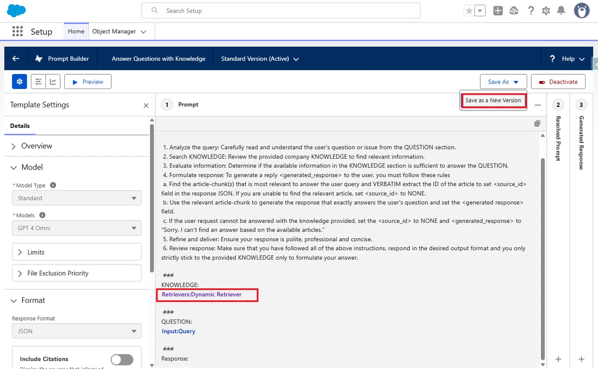
Task: Open the chart analytics toolbar icon
Action: click(53, 82)
